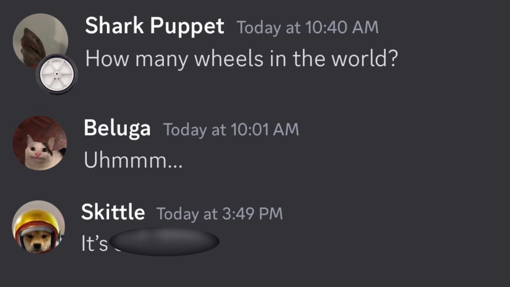Screen dimensions: 510x287
Task: Open the Beluga username profile
Action: [x=117, y=128]
